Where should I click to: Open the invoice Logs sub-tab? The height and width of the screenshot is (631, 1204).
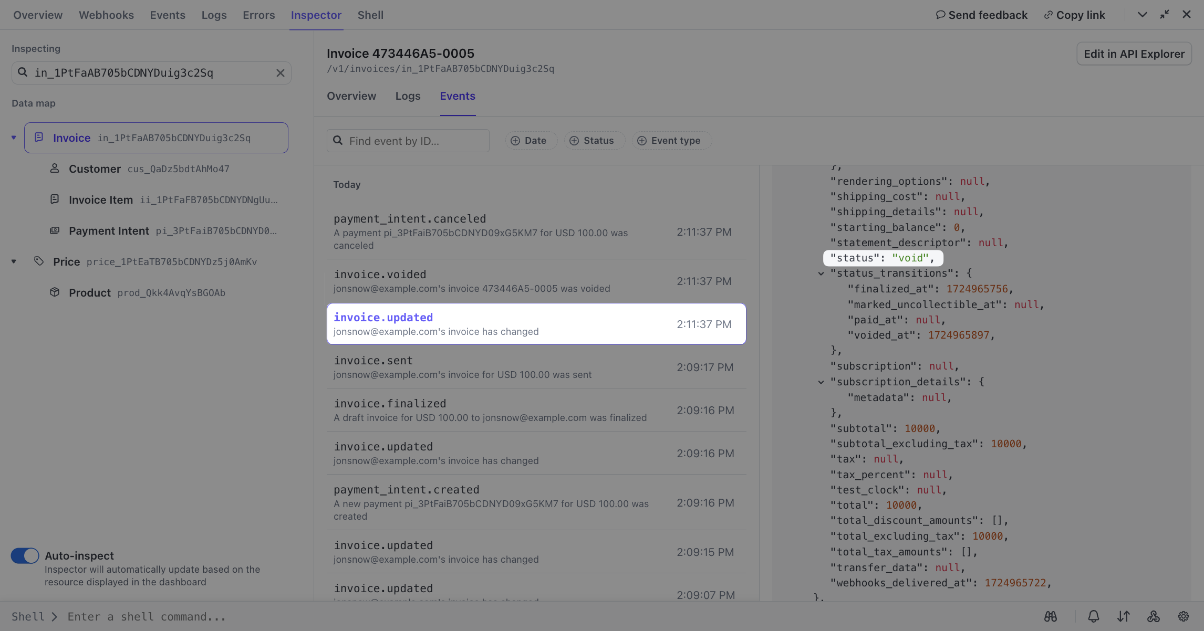tap(408, 96)
